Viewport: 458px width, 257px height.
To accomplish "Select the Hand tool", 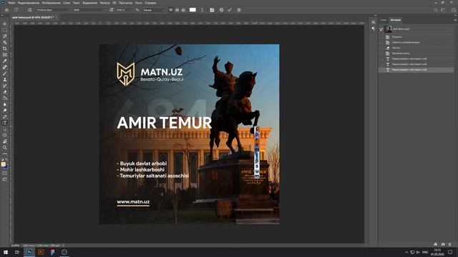I will pos(5,141).
